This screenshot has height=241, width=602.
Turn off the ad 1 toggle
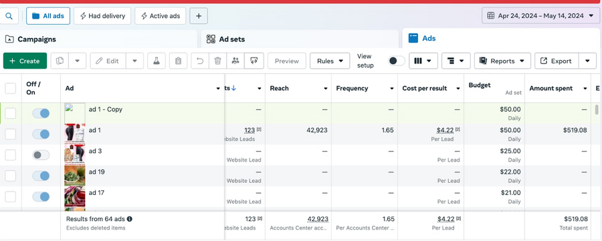pos(41,134)
